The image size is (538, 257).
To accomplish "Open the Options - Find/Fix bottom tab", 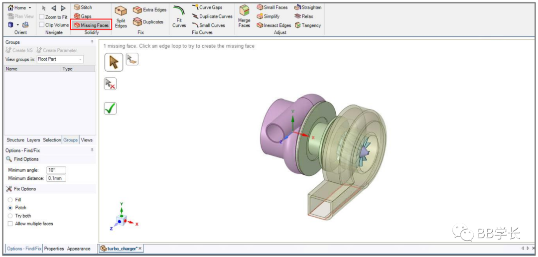I will pyautogui.click(x=24, y=249).
